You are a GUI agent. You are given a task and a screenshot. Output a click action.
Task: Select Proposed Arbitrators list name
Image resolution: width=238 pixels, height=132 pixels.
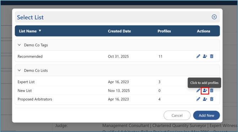pyautogui.click(x=35, y=99)
